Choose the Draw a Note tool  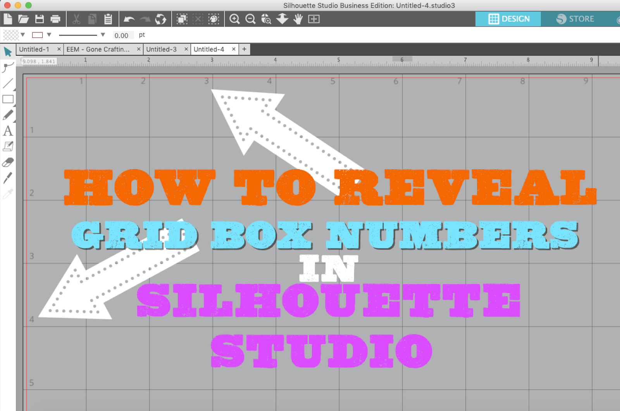tap(8, 146)
